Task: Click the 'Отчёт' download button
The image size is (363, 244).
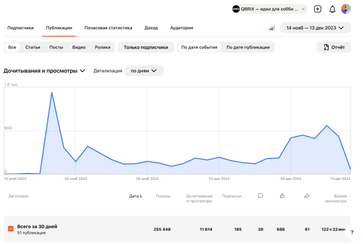Action: click(335, 47)
